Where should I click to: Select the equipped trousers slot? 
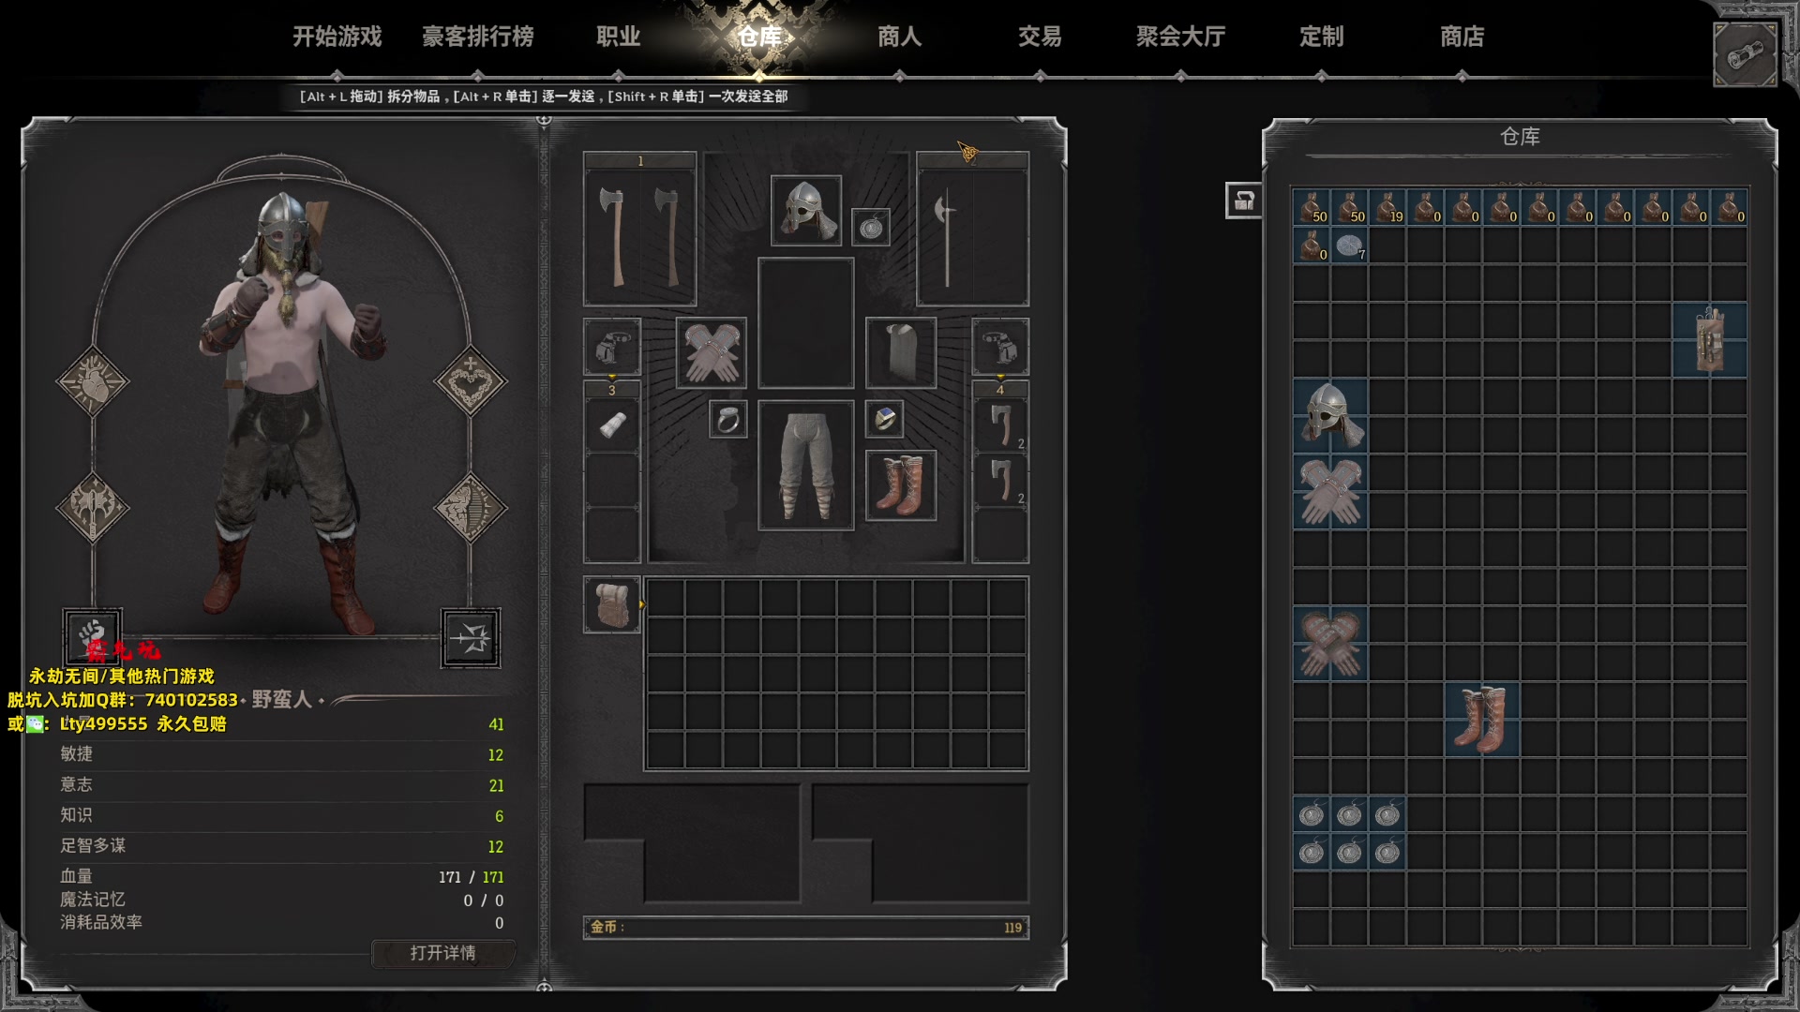click(x=806, y=466)
